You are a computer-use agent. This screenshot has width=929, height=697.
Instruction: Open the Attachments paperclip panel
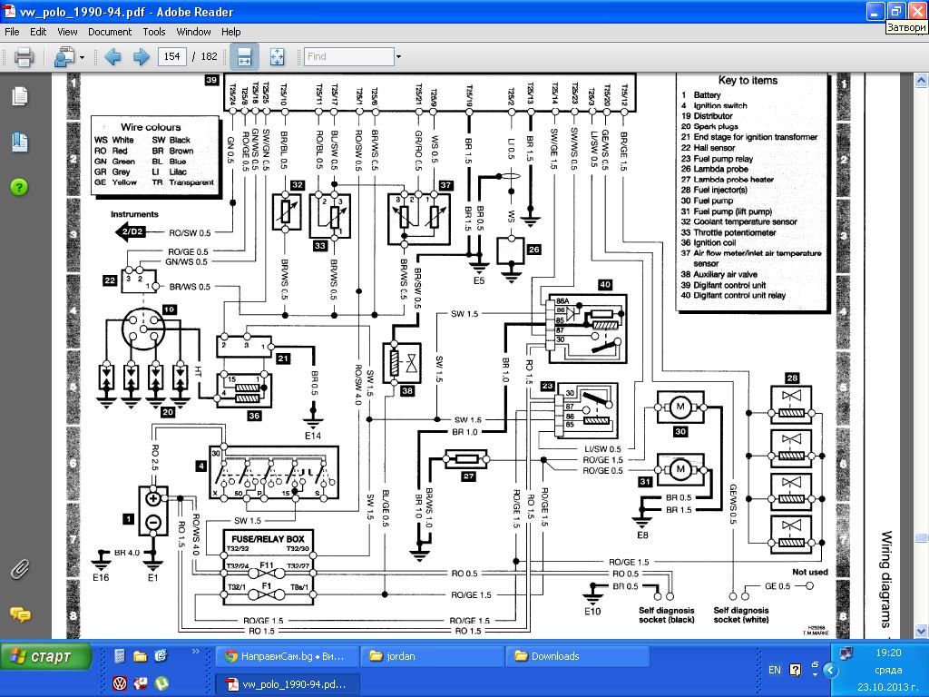(x=19, y=570)
